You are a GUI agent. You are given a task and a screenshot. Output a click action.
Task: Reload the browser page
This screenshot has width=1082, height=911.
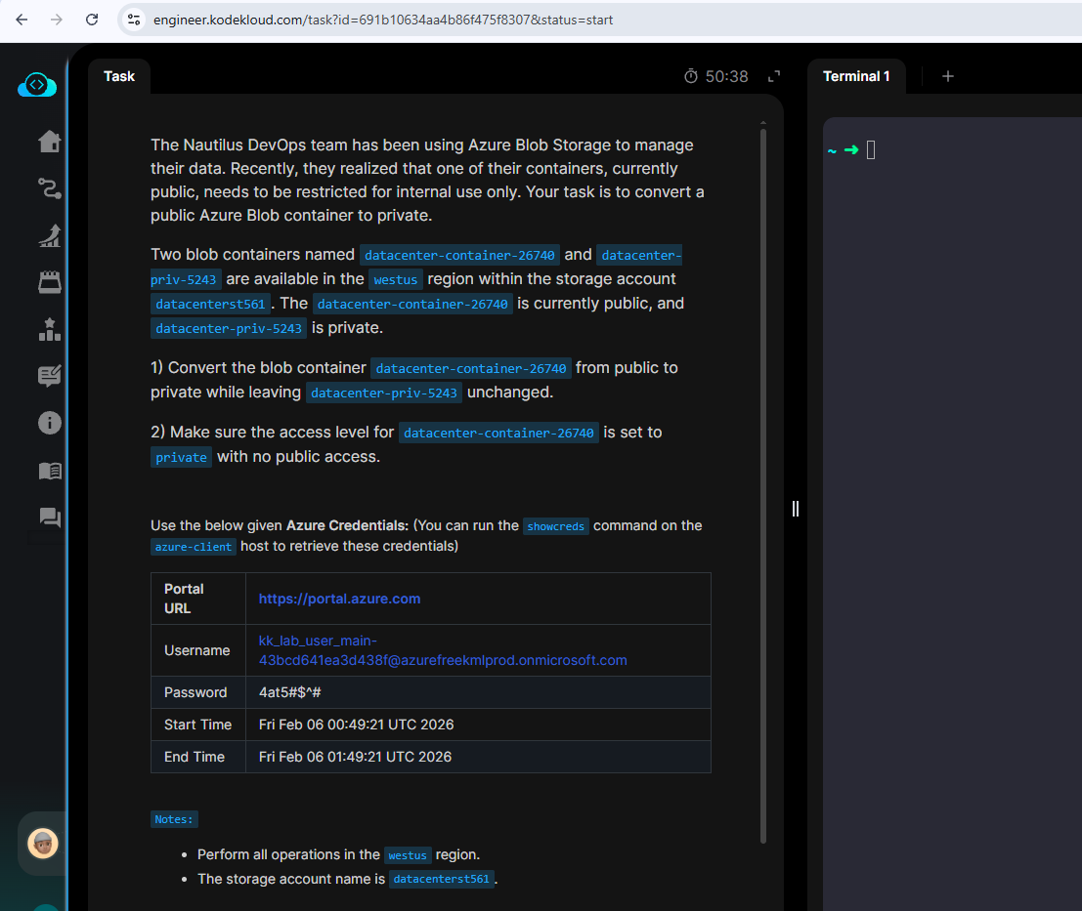click(x=92, y=20)
